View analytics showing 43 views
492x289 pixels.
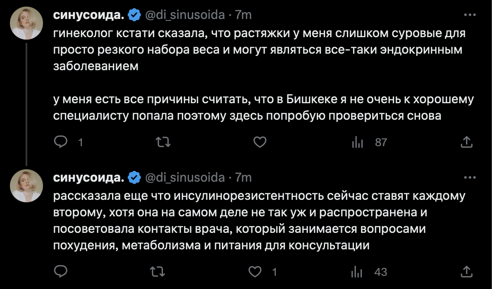click(x=357, y=272)
